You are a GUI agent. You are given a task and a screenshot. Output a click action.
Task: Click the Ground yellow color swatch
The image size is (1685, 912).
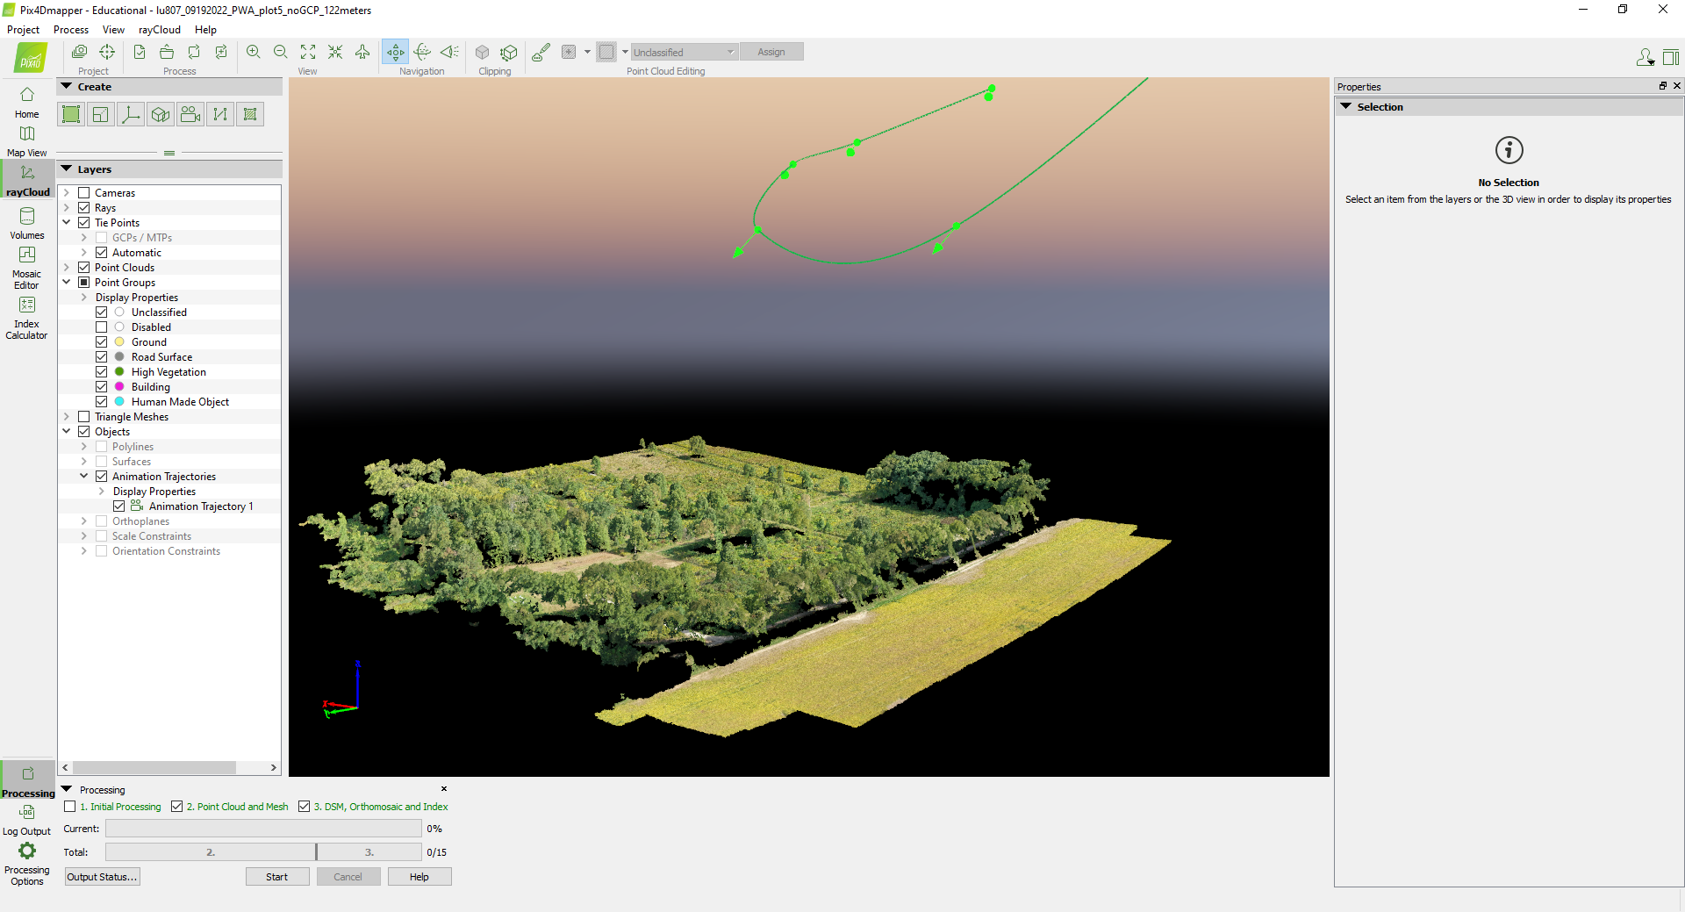119,342
